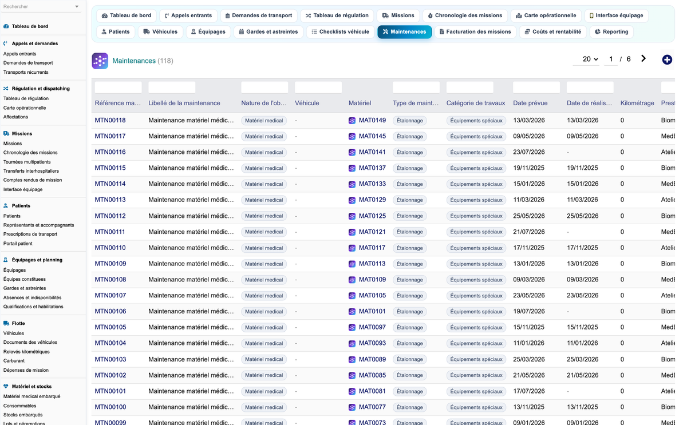687x425 pixels.
Task: Click Étalonnage badge in MTN00116 row
Action: pyautogui.click(x=410, y=152)
